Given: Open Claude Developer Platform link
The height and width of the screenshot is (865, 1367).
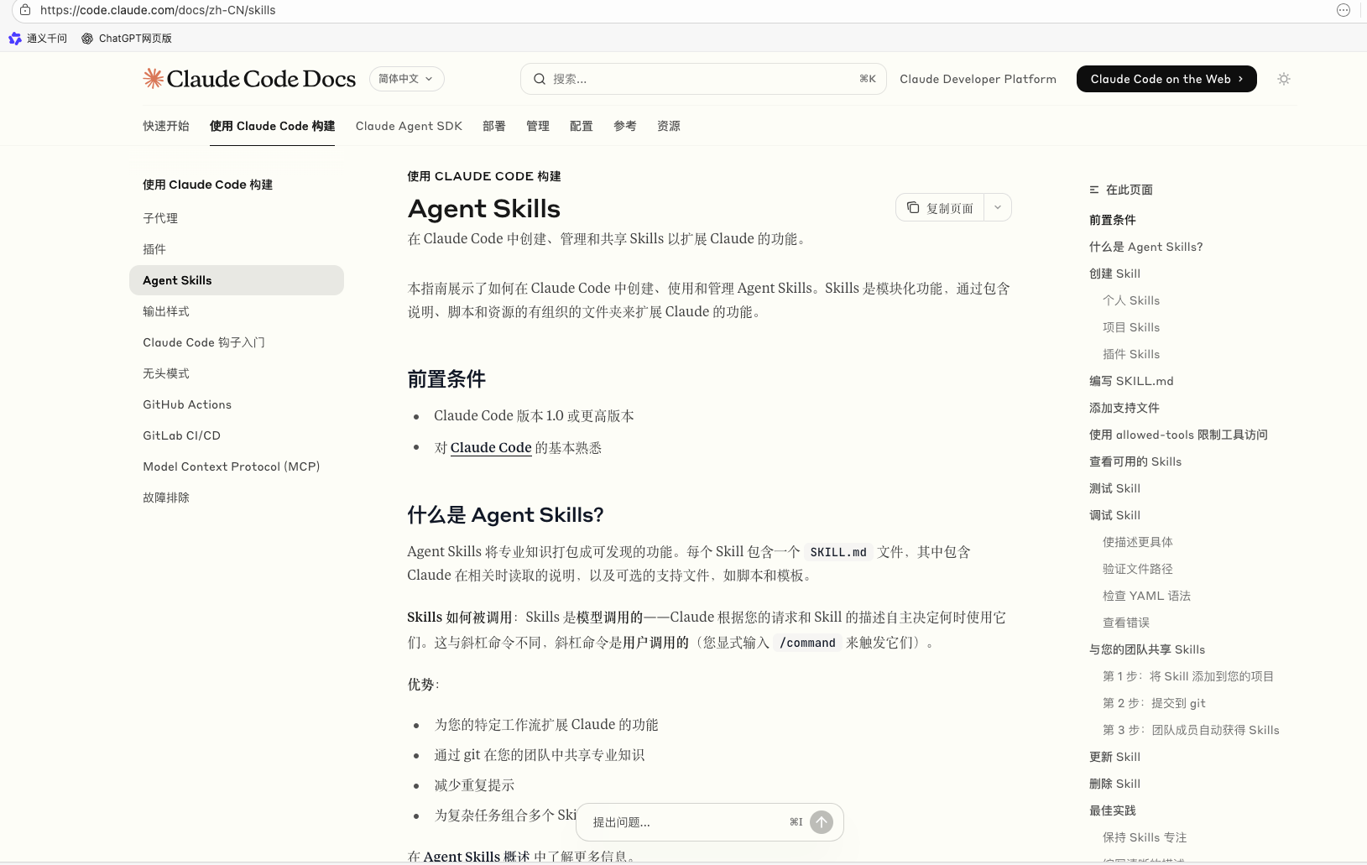Looking at the screenshot, I should 978,79.
